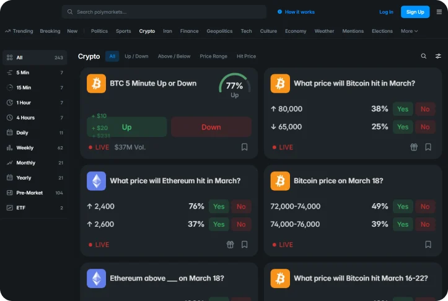The image size is (448, 301).
Task: Open Ethereum above on March 18 market
Action: tap(167, 278)
